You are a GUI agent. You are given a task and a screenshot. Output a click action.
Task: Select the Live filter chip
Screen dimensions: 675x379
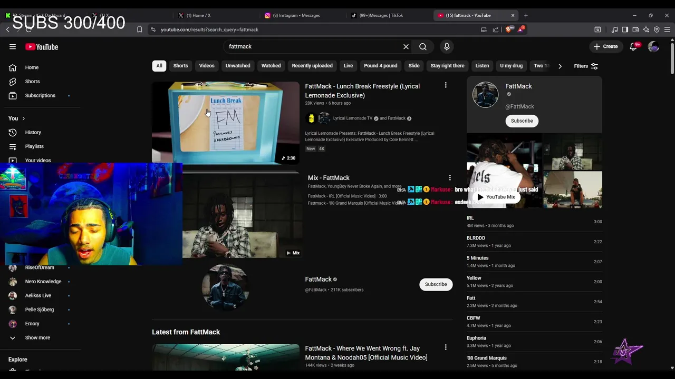(x=349, y=66)
